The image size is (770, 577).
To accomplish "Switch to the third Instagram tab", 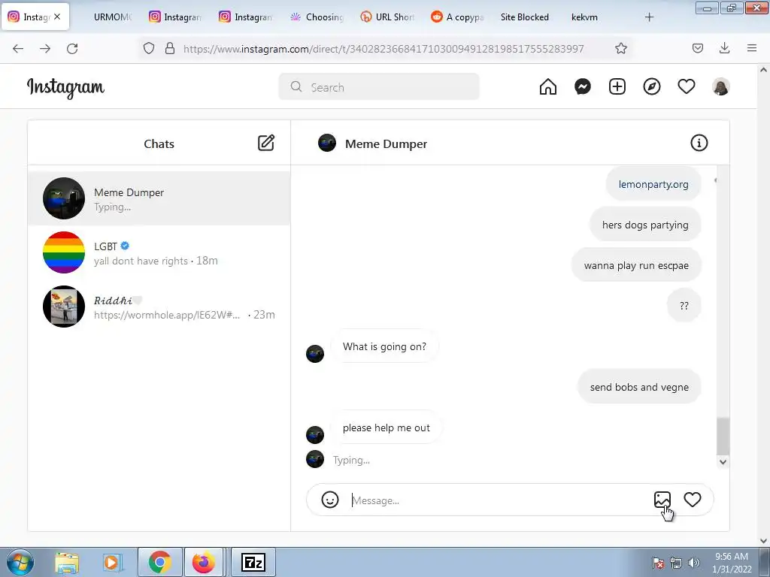I will 247,17.
